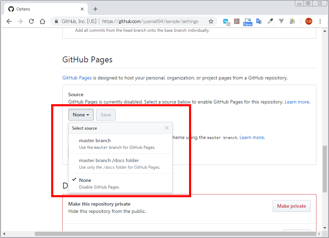Open the GitHub Pages link
This screenshot has height=238, width=329.
click(x=77, y=78)
